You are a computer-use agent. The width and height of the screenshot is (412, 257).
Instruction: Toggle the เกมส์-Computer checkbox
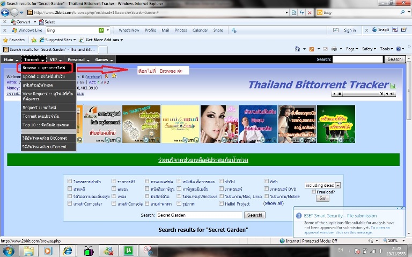(70, 203)
